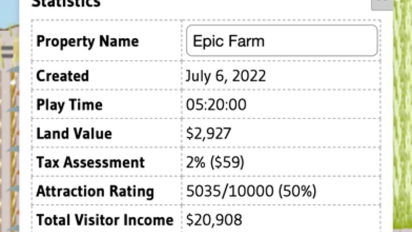Select the 05:20:00 play time value
The width and height of the screenshot is (412, 232).
pyautogui.click(x=216, y=105)
